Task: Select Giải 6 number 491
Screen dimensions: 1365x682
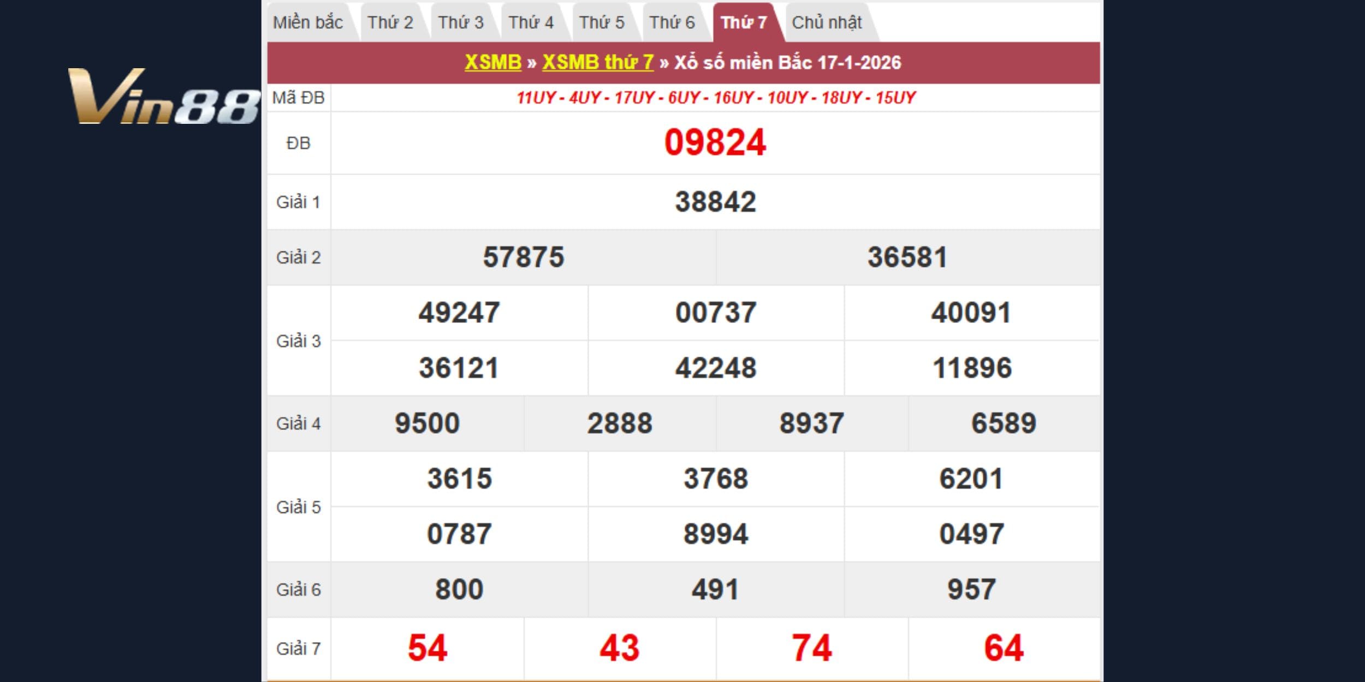Action: tap(715, 589)
